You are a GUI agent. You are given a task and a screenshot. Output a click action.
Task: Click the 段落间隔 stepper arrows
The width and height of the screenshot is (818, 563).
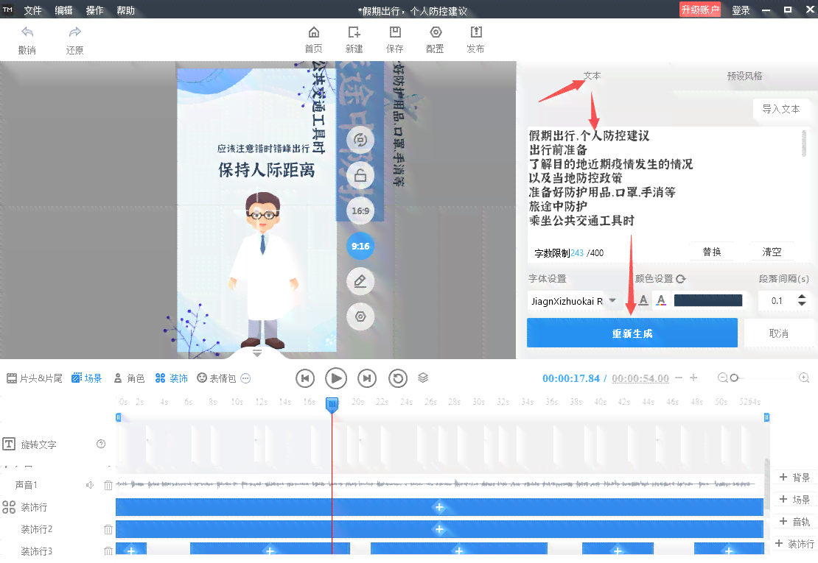click(x=802, y=300)
